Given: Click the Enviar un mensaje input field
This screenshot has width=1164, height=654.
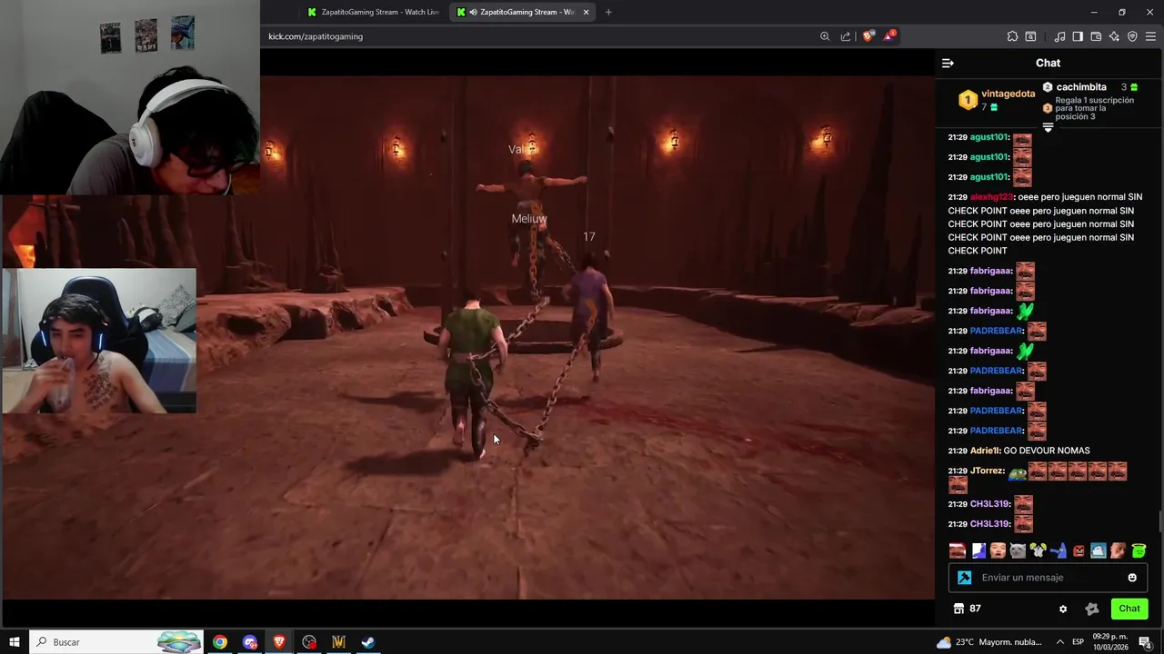Looking at the screenshot, I should pyautogui.click(x=1048, y=578).
